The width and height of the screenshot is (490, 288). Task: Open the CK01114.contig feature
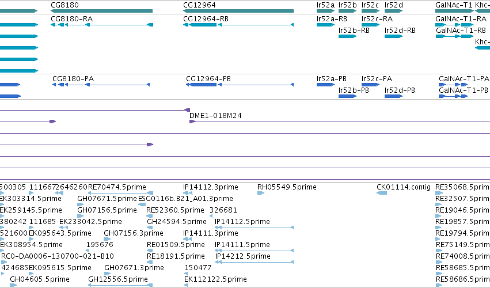point(382,193)
